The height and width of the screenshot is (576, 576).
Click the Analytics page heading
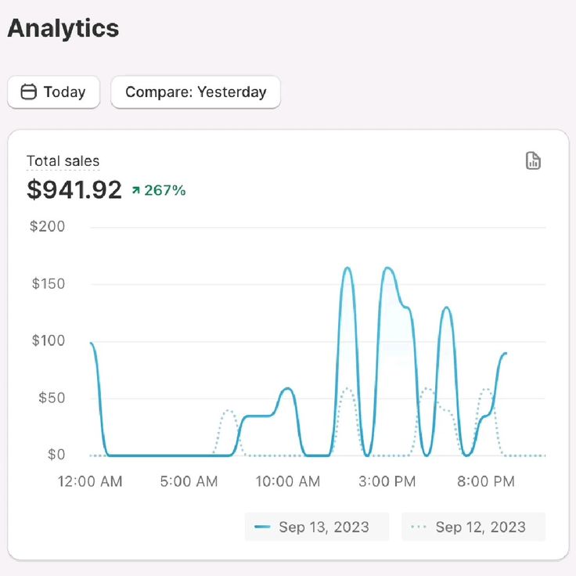(63, 28)
